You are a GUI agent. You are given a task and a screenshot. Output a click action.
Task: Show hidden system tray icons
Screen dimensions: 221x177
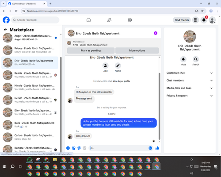(187, 166)
